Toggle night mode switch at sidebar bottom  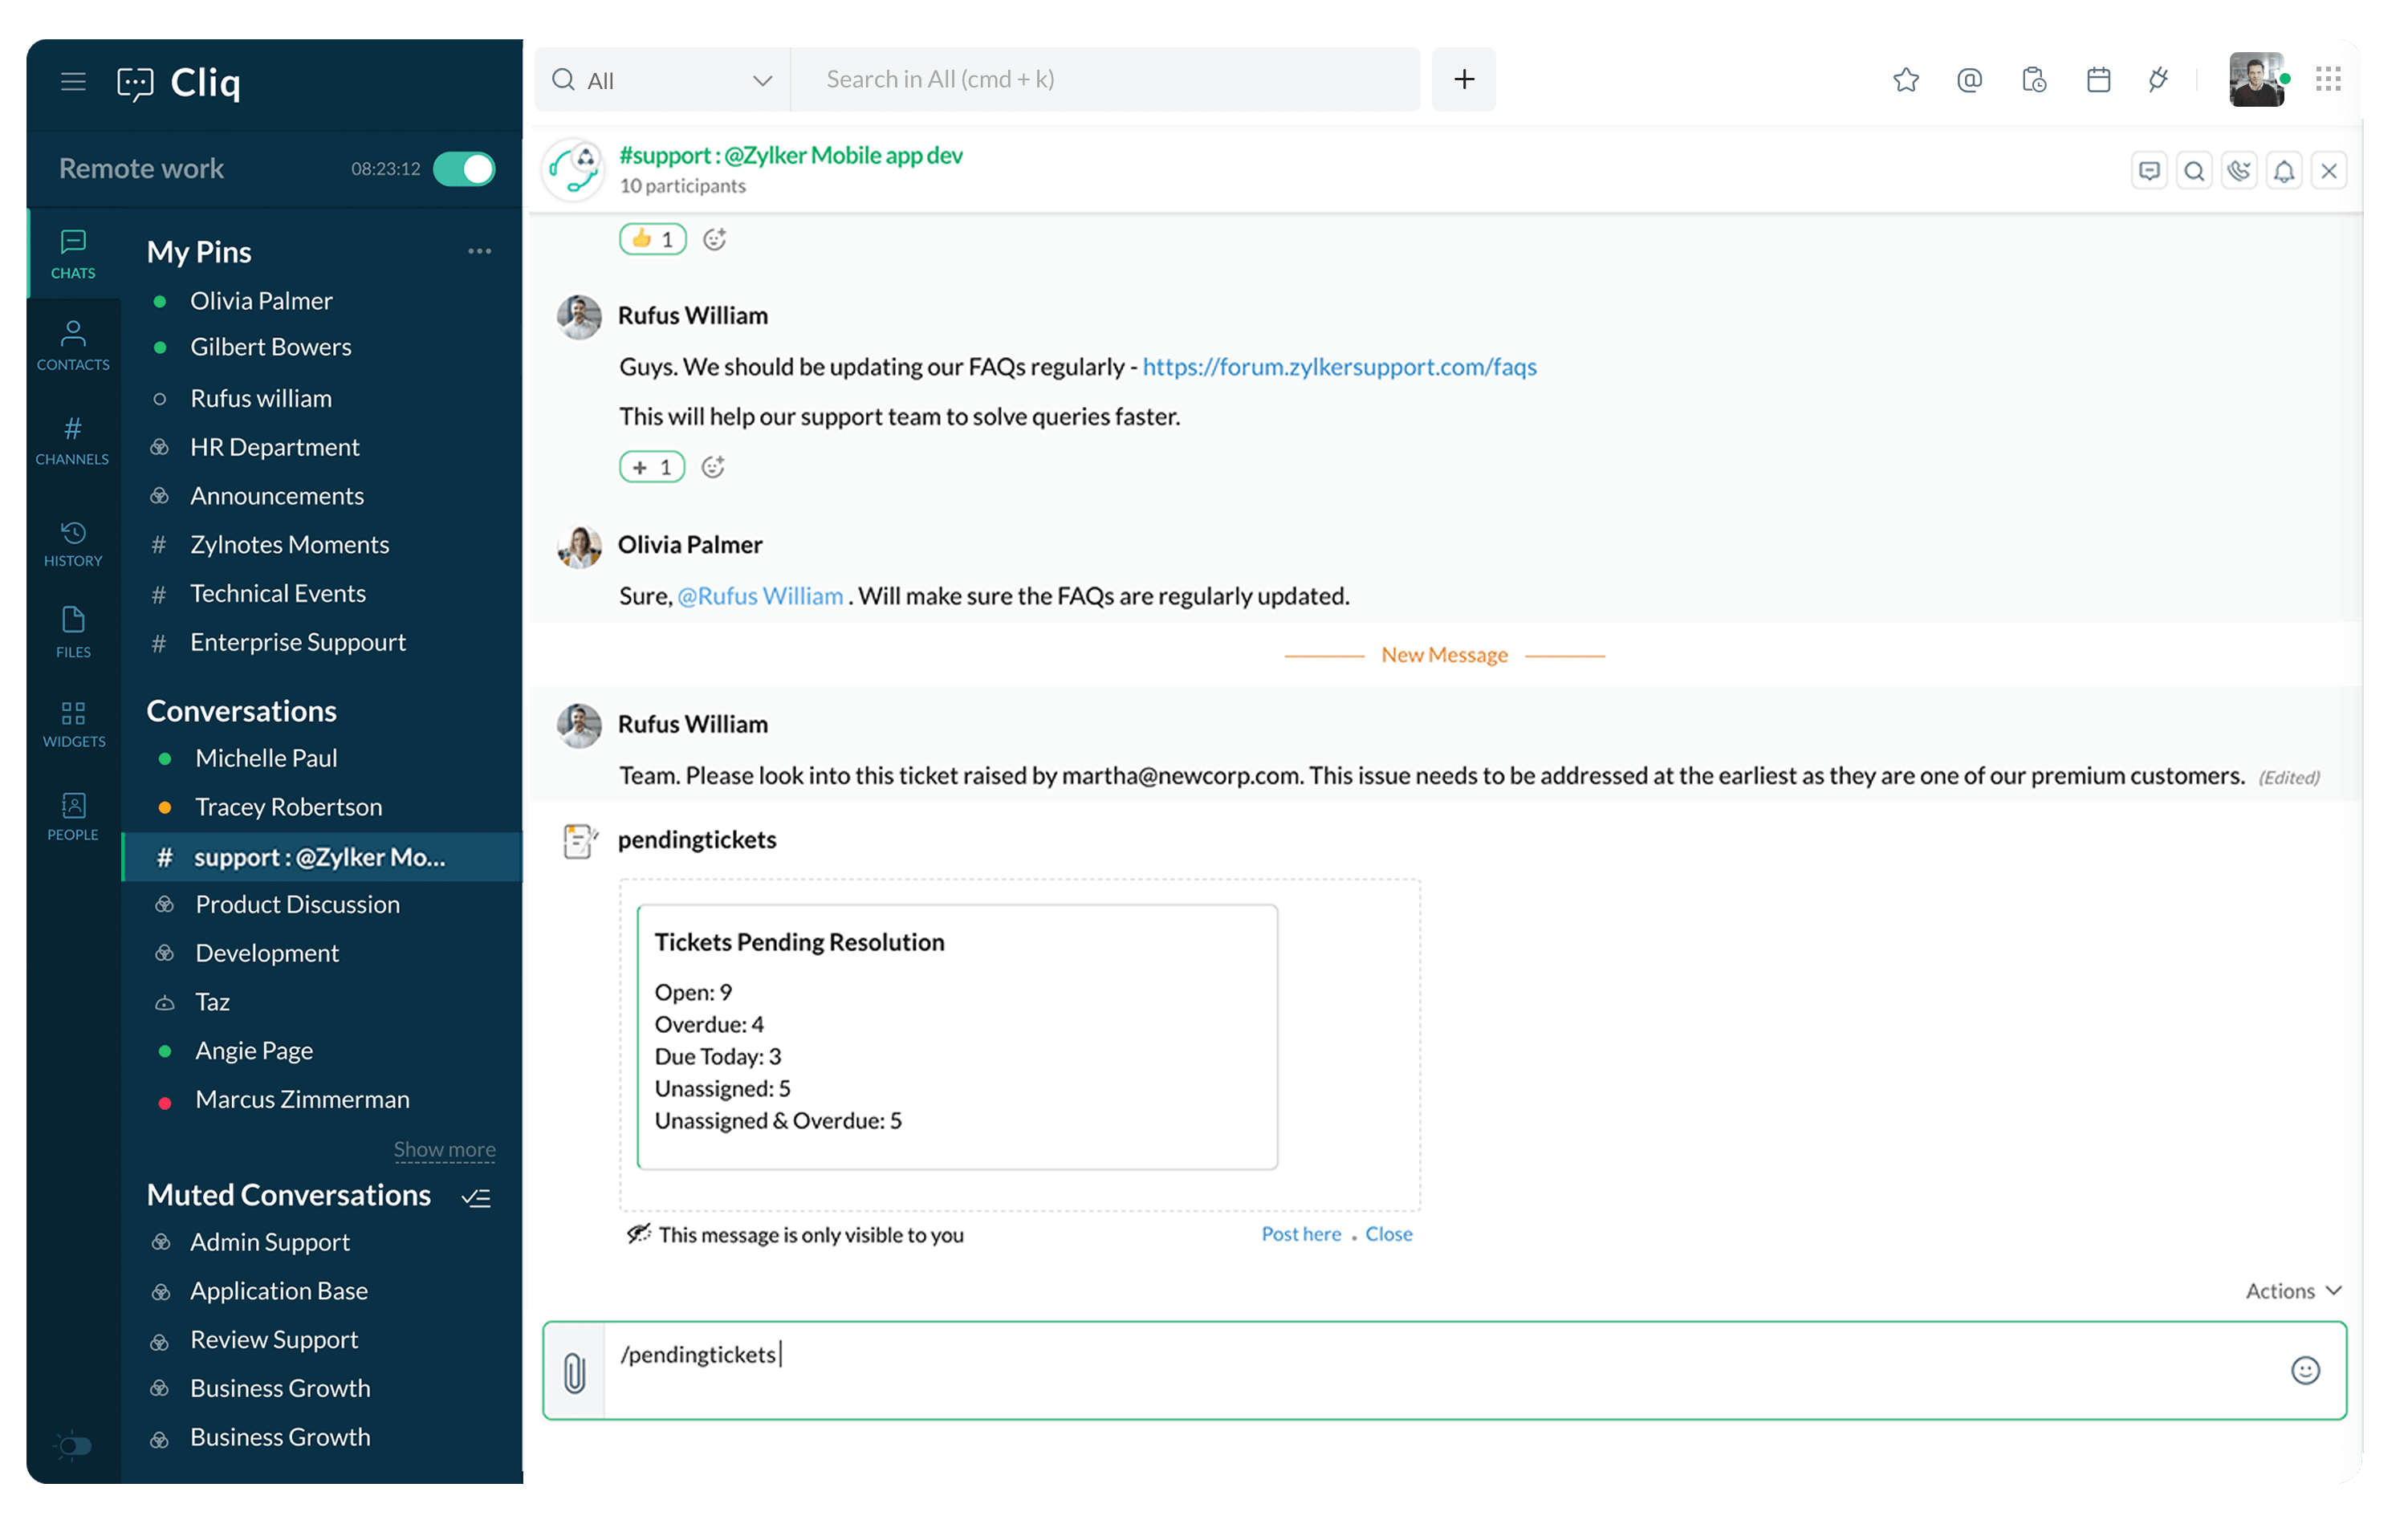pos(74,1445)
